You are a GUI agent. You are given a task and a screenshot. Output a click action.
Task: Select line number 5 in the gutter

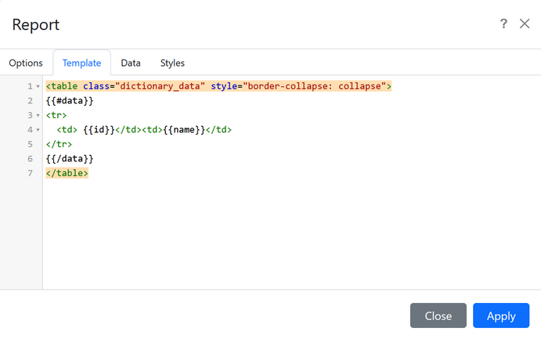30,145
